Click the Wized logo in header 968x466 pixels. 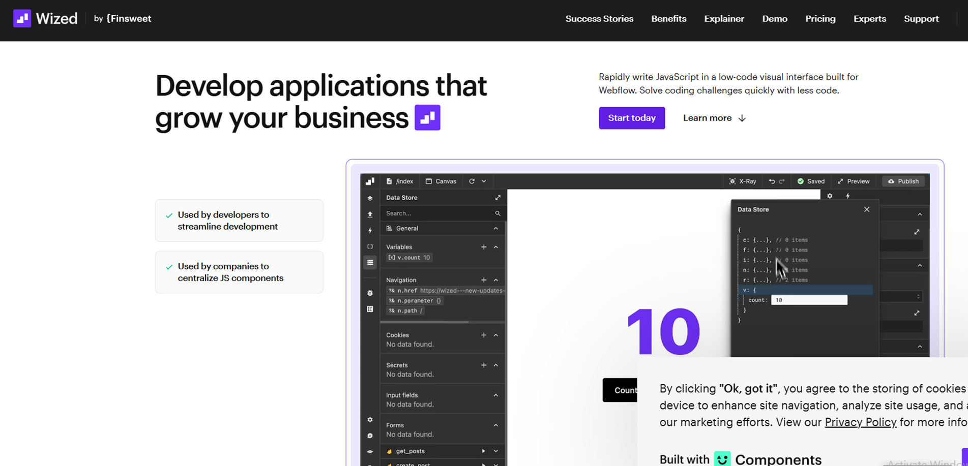coord(45,19)
